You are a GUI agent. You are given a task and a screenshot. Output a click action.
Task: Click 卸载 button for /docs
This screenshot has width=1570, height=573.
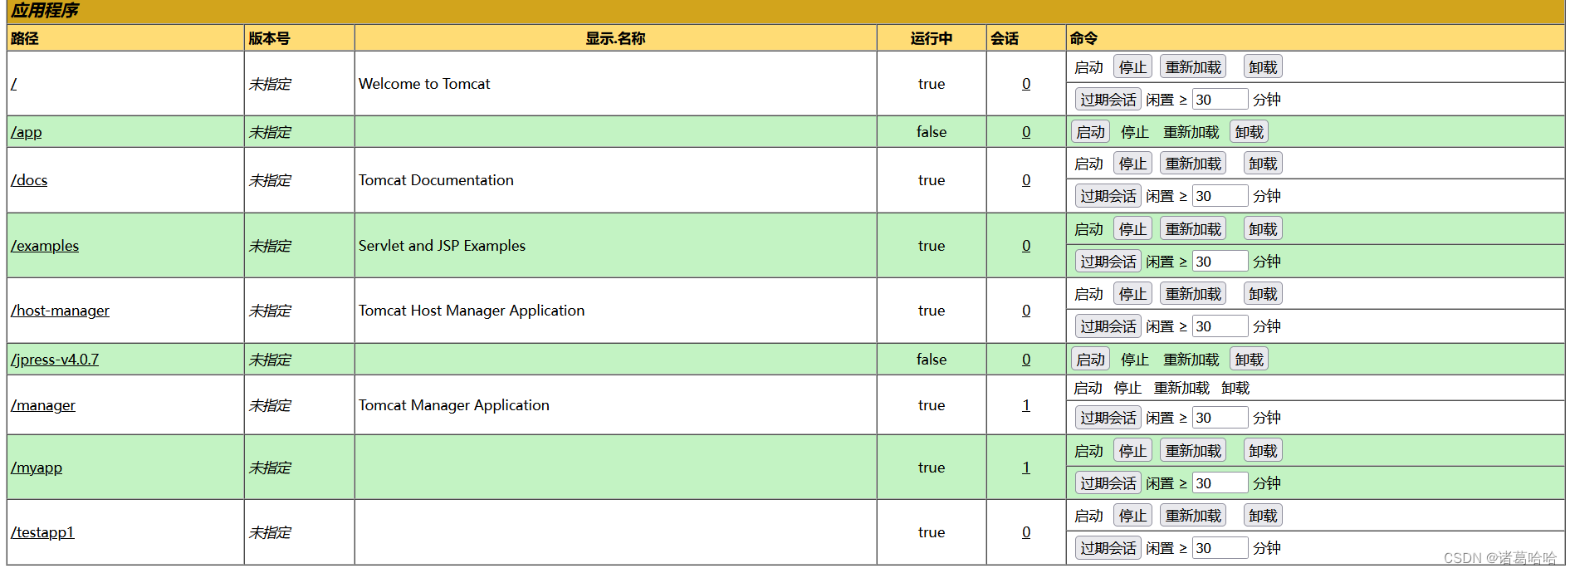pyautogui.click(x=1263, y=164)
